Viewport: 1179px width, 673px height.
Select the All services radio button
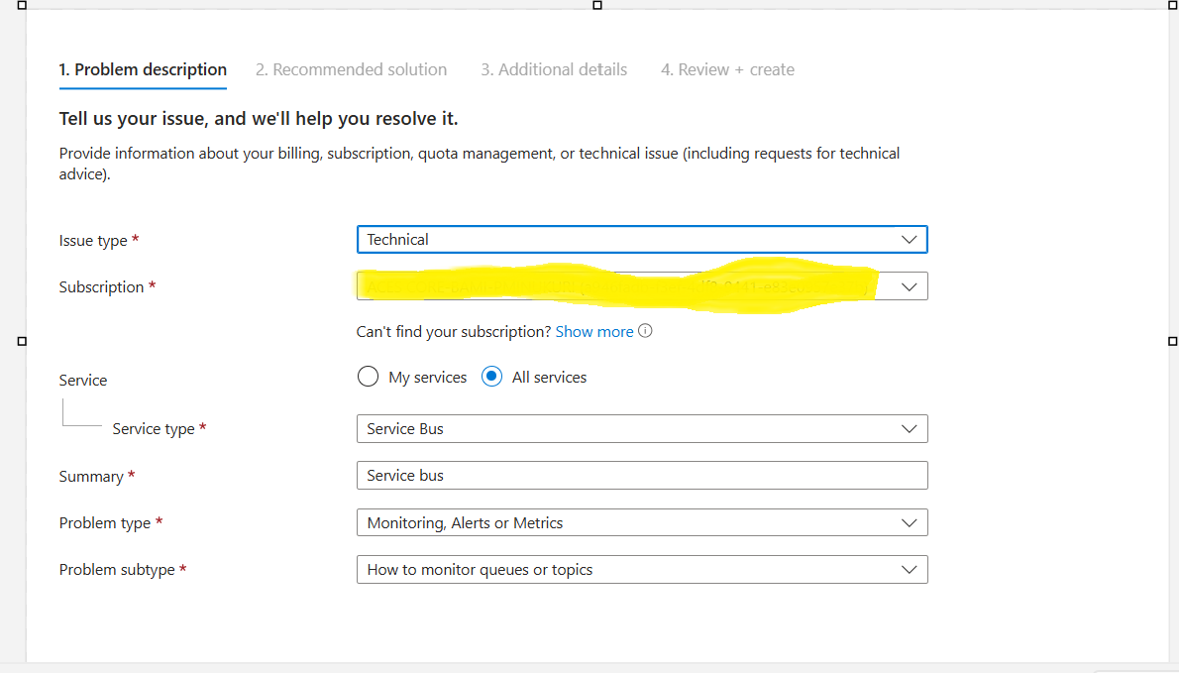pos(491,376)
